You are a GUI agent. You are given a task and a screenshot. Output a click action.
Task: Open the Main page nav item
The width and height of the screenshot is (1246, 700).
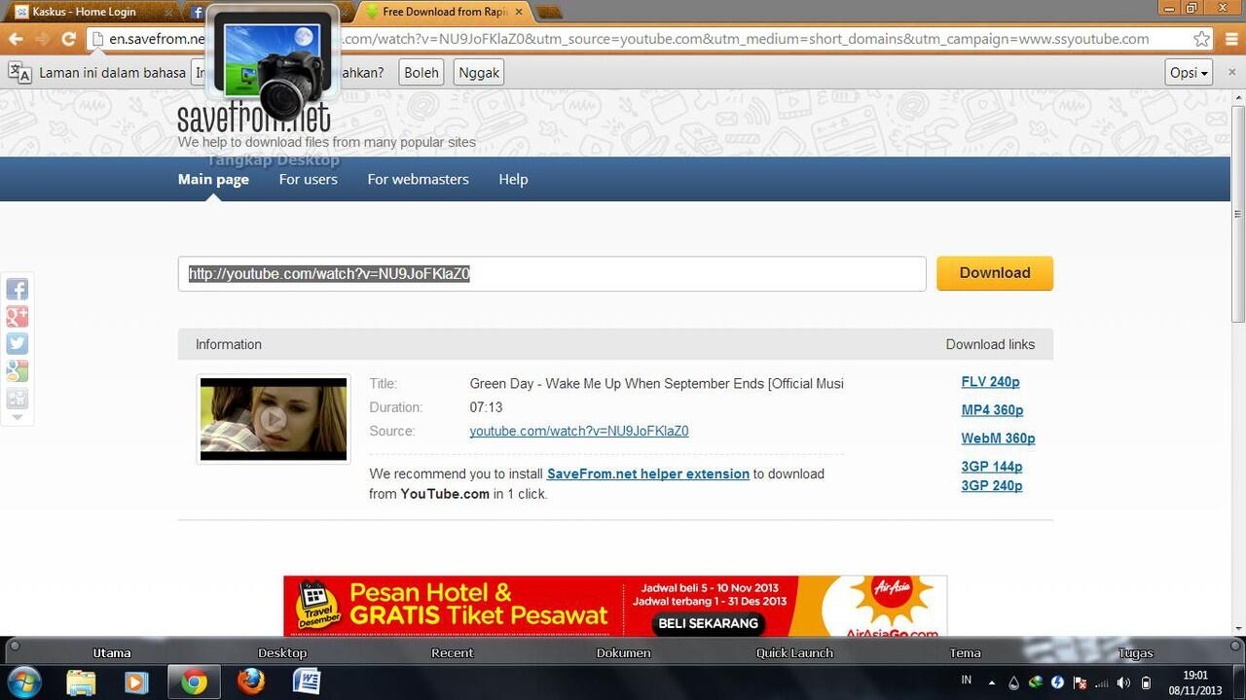point(213,179)
